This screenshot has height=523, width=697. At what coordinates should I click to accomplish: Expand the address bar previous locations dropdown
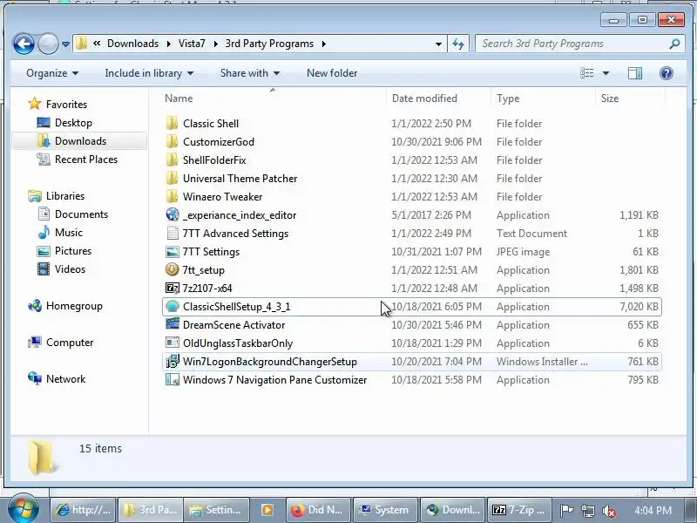[x=438, y=44]
